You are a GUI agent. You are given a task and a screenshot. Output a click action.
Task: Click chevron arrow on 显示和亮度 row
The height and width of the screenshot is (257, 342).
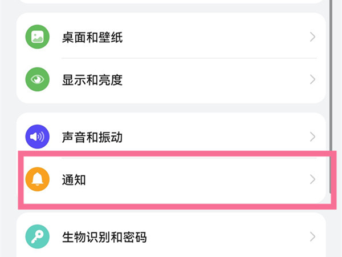pyautogui.click(x=312, y=79)
